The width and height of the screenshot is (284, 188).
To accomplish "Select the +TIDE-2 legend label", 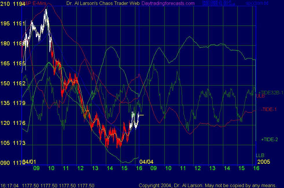I will click(269, 139).
